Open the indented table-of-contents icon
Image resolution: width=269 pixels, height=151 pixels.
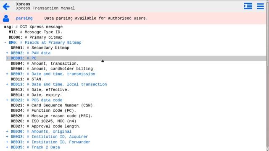pos(248,6)
